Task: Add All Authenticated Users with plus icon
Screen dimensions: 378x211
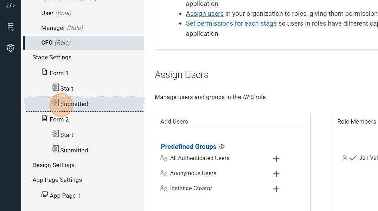Action: [x=276, y=159]
